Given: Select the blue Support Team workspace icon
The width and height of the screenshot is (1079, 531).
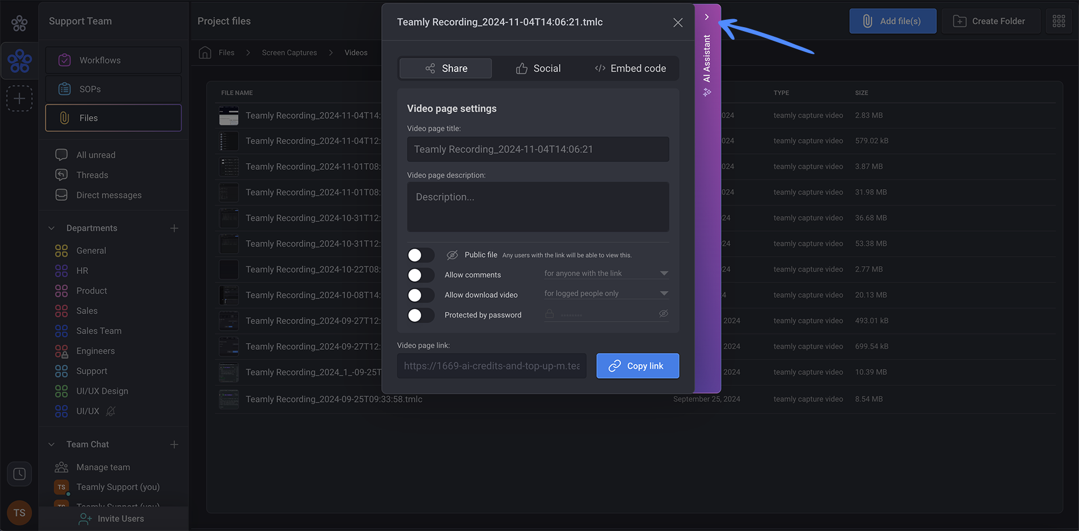Looking at the screenshot, I should [19, 61].
